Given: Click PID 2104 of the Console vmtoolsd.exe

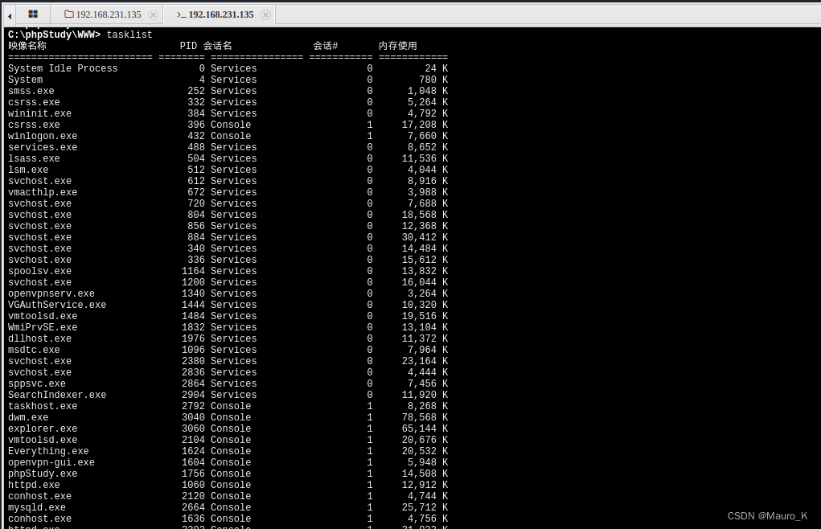Looking at the screenshot, I should coord(193,440).
